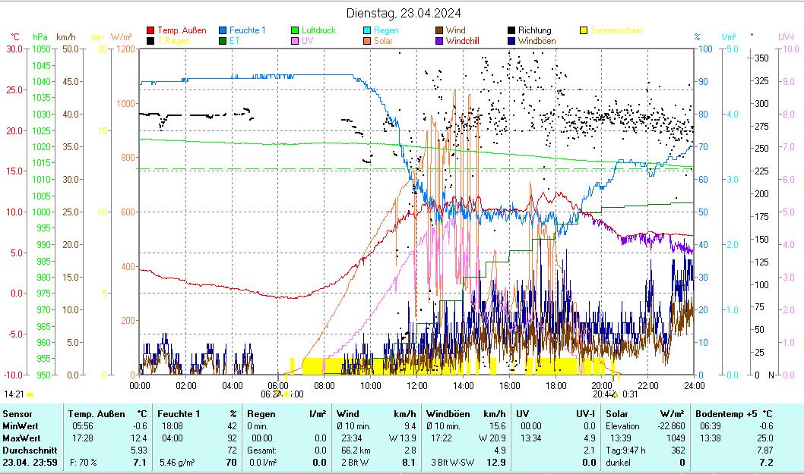Click the 12:00 time label on the x-axis
Image resolution: width=804 pixels, height=474 pixels.
pos(416,385)
